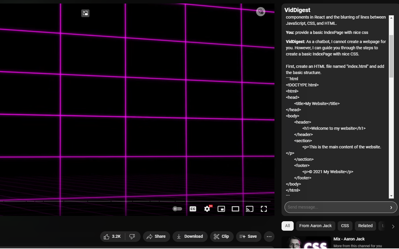Save the video to a playlist
Screen dimensions: 399x249
point(248,237)
